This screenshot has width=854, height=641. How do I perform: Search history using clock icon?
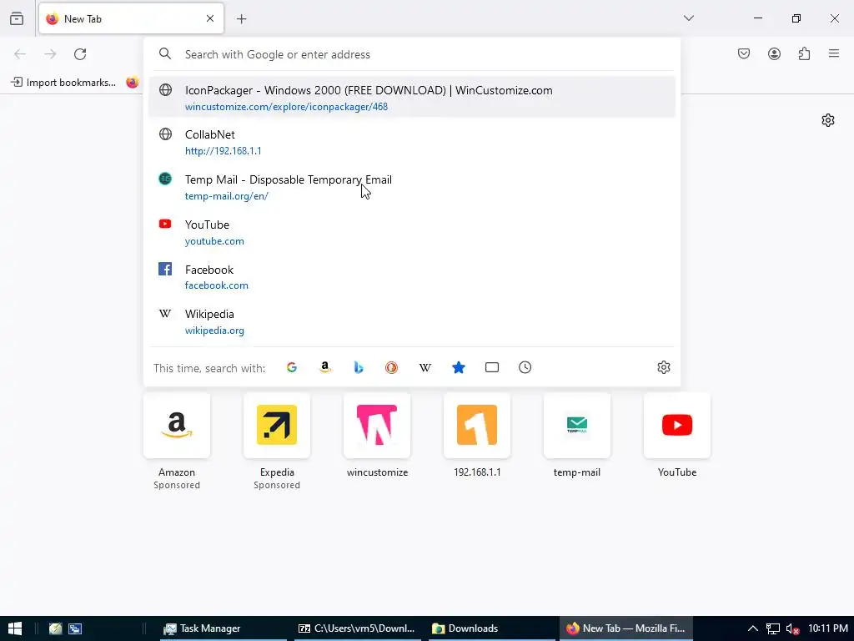525,367
